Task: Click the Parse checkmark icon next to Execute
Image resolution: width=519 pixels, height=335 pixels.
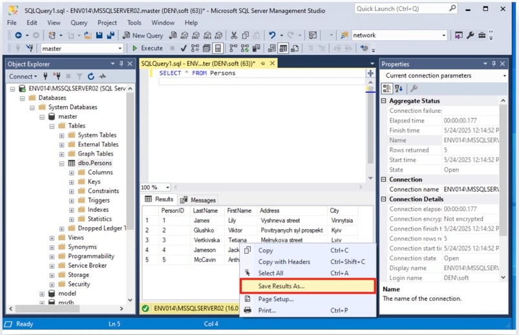Action: 184,48
